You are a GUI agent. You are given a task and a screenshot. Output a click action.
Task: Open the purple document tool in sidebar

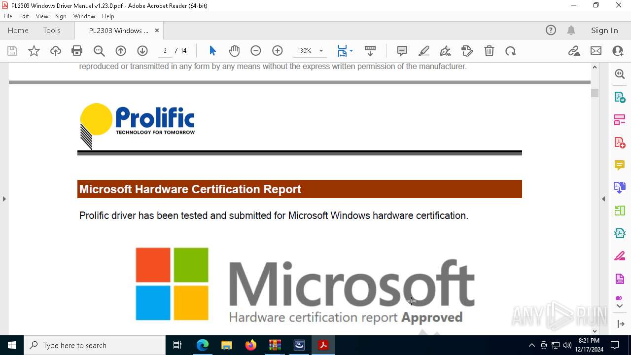point(620,279)
